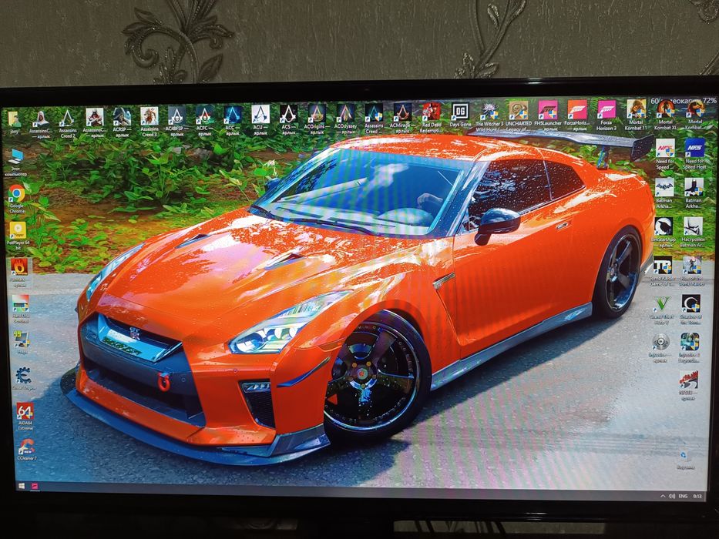Viewport: 719px width, 539px height.
Task: Open the orange ForzaHoriz shortcut icon
Action: coord(577,115)
